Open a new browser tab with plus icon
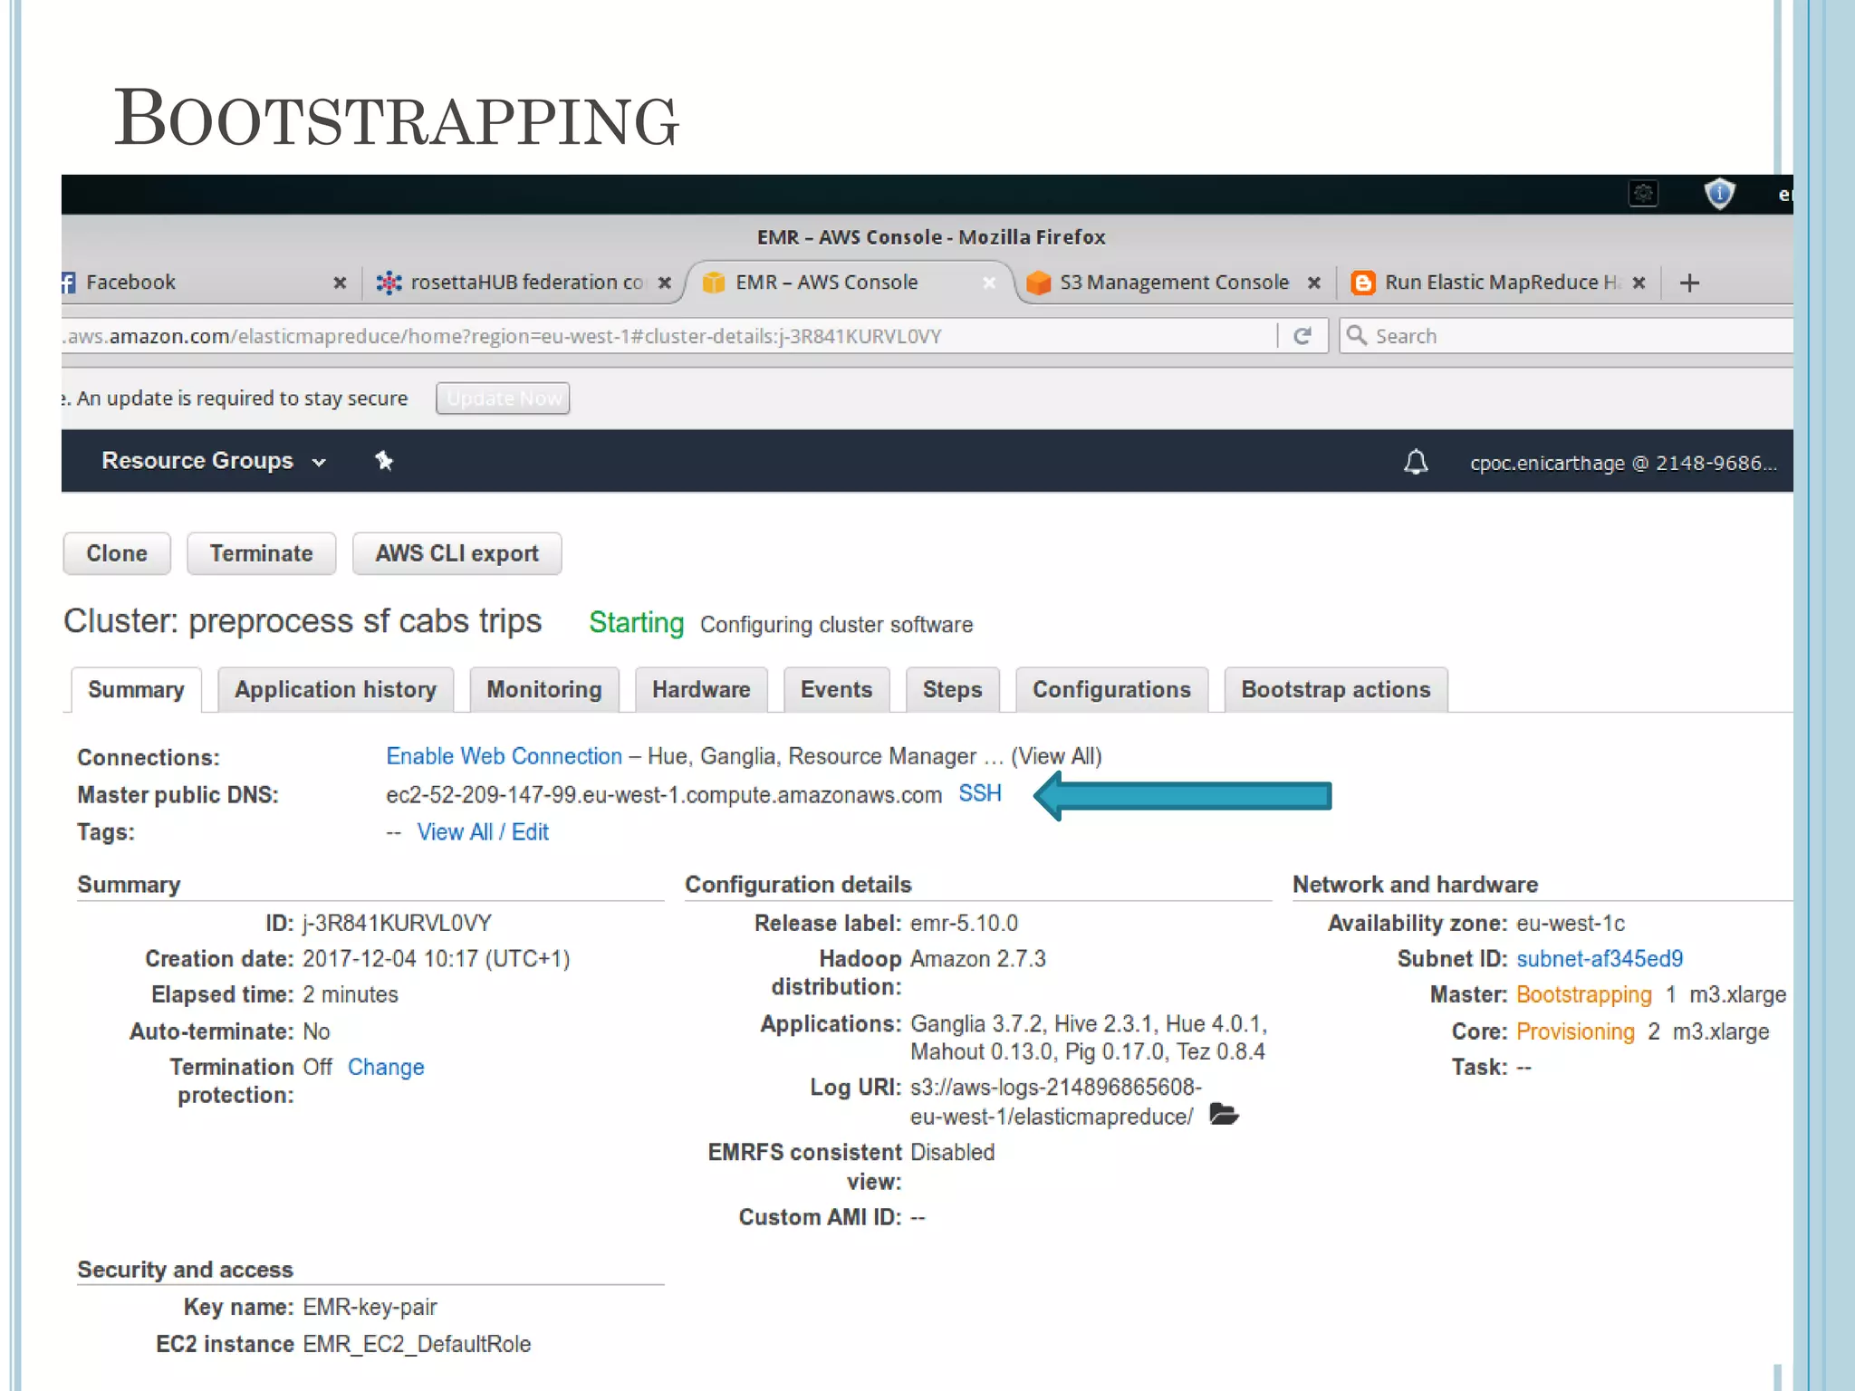Screen dimensions: 1855x1391 click(1689, 283)
